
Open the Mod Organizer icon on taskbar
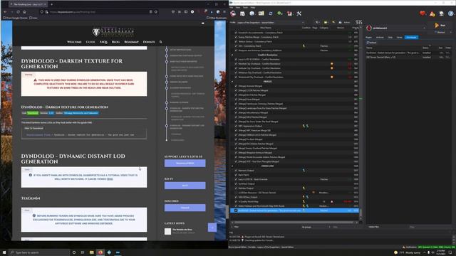point(118,252)
